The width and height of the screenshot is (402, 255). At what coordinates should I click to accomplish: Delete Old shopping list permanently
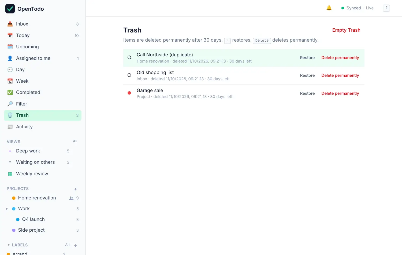pyautogui.click(x=340, y=75)
